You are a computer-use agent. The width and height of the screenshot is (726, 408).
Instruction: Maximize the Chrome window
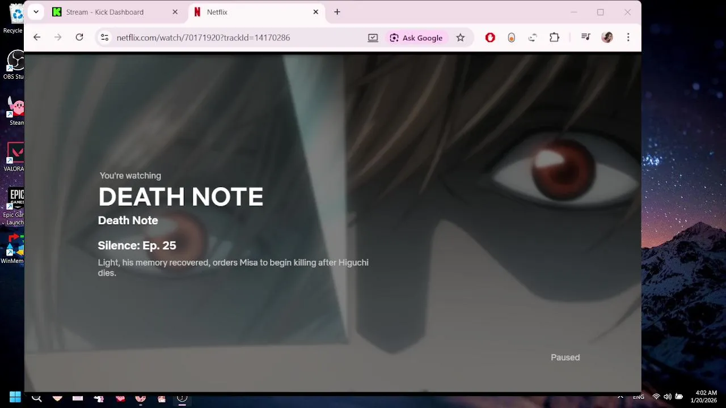pos(600,12)
